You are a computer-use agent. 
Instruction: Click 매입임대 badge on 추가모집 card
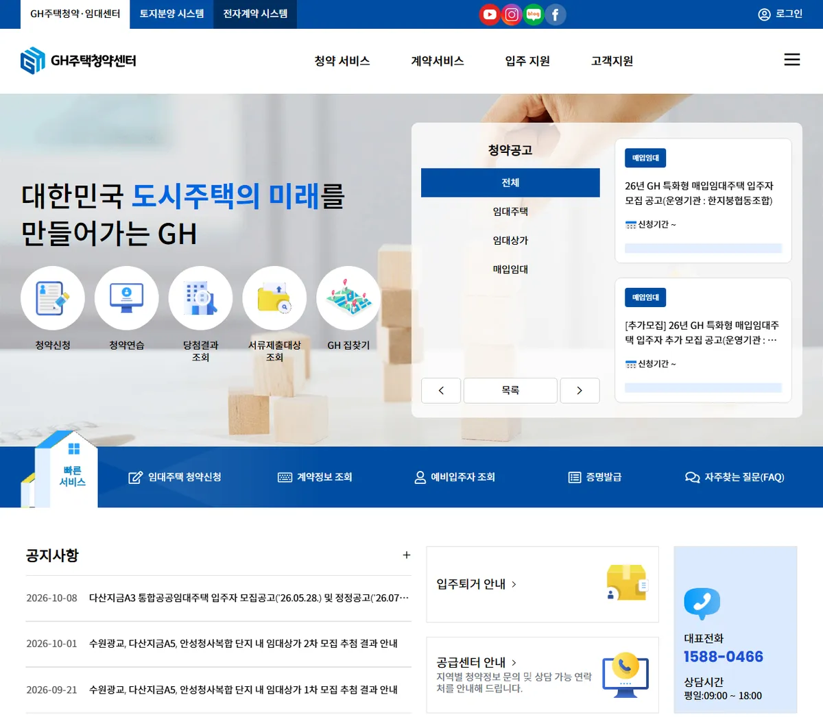pos(645,298)
